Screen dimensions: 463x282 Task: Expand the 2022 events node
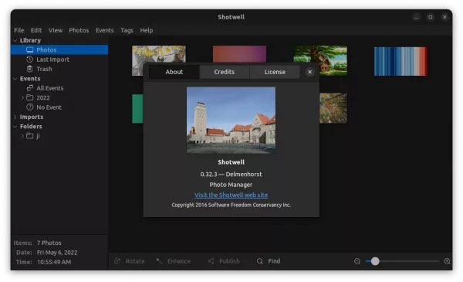(22, 97)
